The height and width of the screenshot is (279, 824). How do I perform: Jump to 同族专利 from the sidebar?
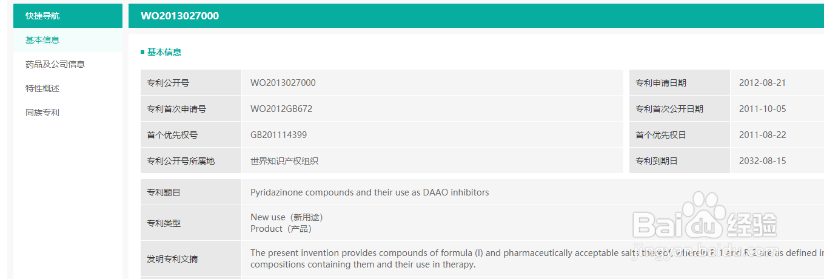[42, 113]
